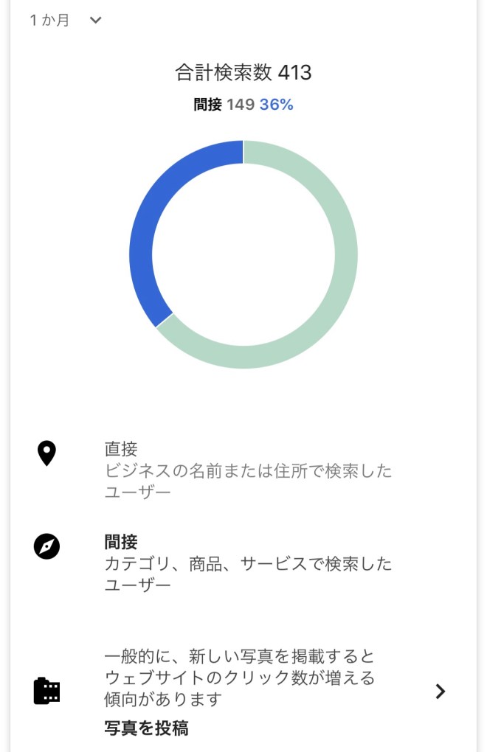Click the empty center of the donut chart
Viewport: 487px width, 752px height.
point(243,254)
